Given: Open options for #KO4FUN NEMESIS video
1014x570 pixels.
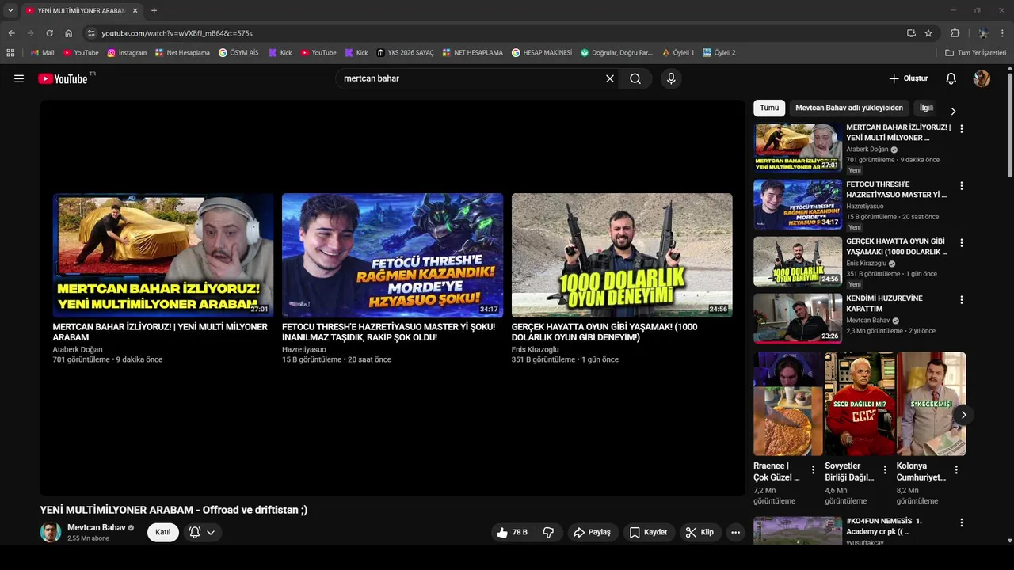Looking at the screenshot, I should [x=962, y=522].
